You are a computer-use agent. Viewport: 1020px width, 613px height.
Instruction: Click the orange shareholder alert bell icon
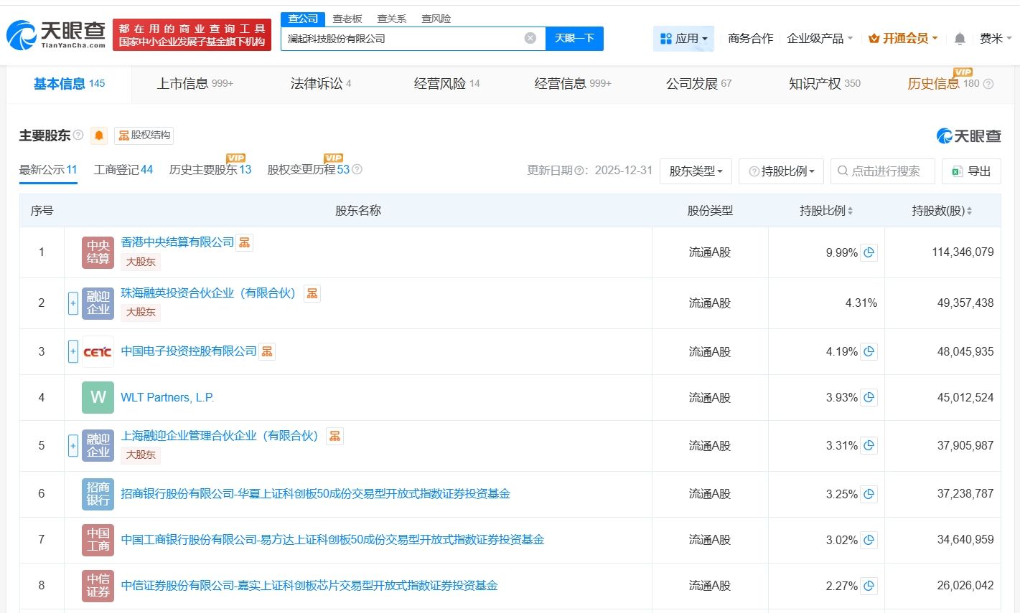click(99, 136)
